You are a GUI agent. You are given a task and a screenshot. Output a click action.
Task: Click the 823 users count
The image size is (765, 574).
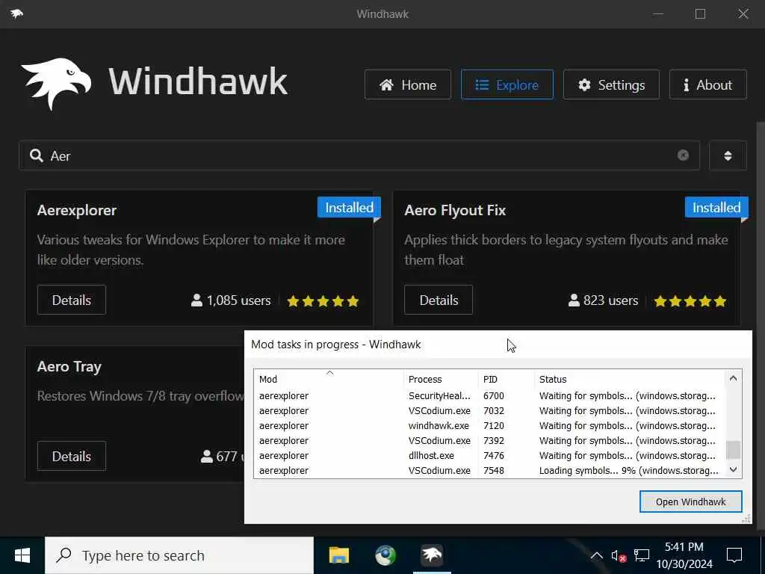pos(603,300)
